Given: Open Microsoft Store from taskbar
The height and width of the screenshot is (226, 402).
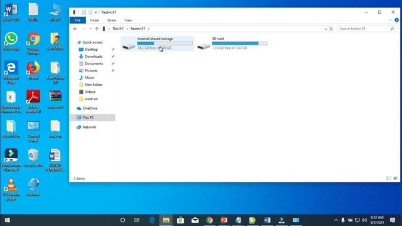Looking at the screenshot, I should [x=180, y=220].
